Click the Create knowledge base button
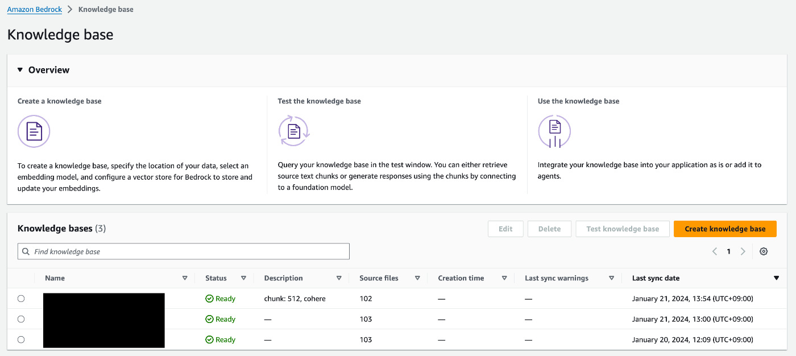This screenshot has width=796, height=356. pyautogui.click(x=725, y=229)
